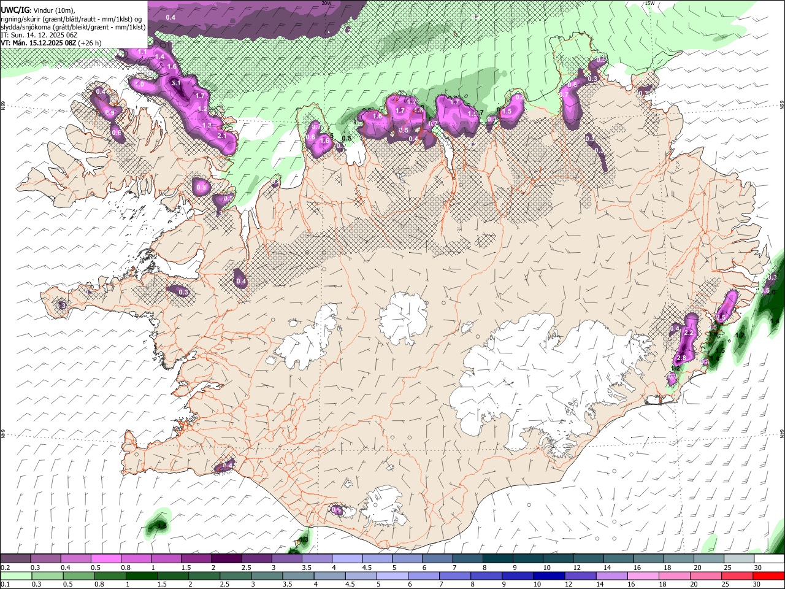This screenshot has width=785, height=589.
Task: Click the 2.8 precipitation value in the east
Action: point(681,358)
